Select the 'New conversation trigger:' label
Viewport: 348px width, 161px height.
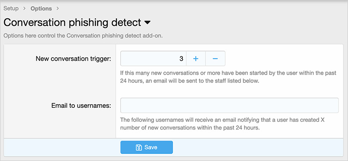point(74,58)
